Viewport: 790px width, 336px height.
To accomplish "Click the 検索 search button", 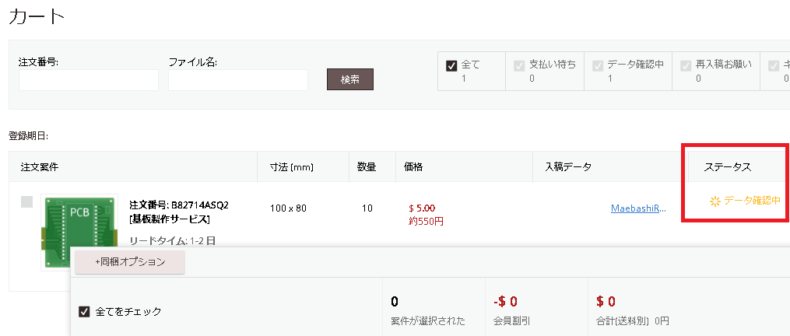I will pyautogui.click(x=350, y=79).
